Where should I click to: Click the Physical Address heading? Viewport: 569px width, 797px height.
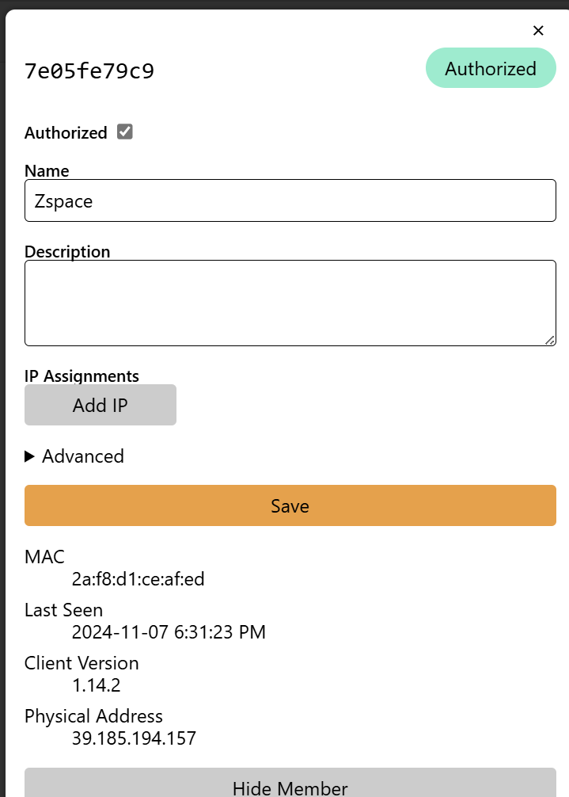[93, 716]
